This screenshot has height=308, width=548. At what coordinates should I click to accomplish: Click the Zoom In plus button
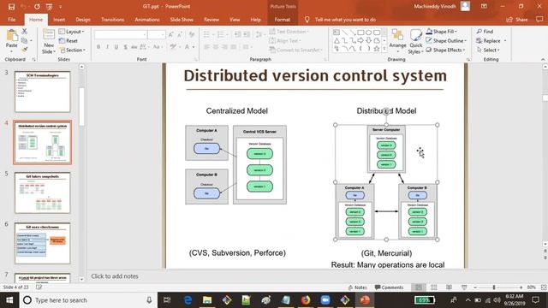point(521,287)
